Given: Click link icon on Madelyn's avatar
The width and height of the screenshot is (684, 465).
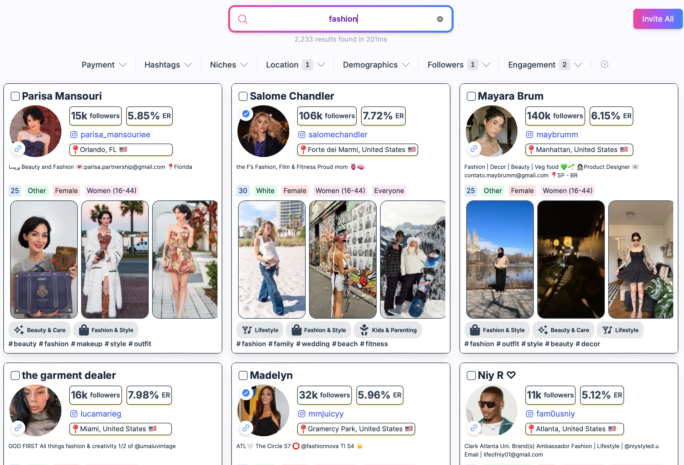Looking at the screenshot, I should click(246, 428).
